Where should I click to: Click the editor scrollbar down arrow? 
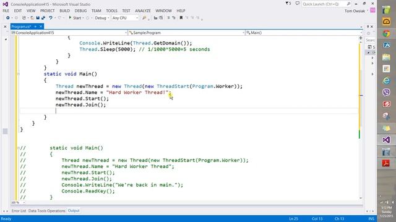(361, 198)
